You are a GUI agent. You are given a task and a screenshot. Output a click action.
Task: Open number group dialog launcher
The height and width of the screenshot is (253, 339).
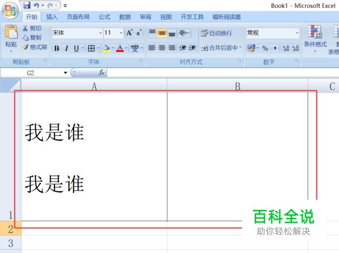(297, 61)
